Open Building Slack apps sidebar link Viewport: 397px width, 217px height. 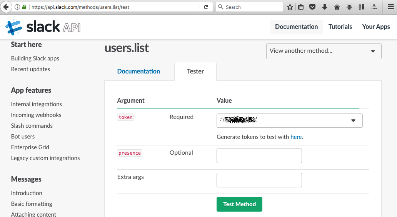click(x=35, y=58)
